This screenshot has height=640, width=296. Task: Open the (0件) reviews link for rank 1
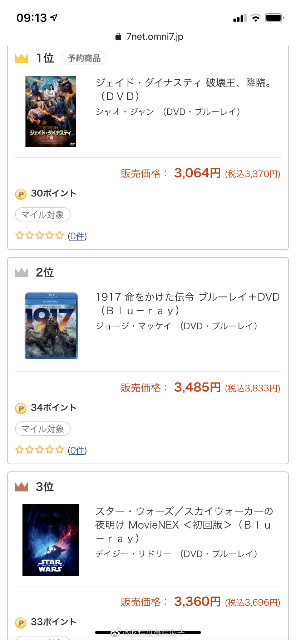click(77, 236)
